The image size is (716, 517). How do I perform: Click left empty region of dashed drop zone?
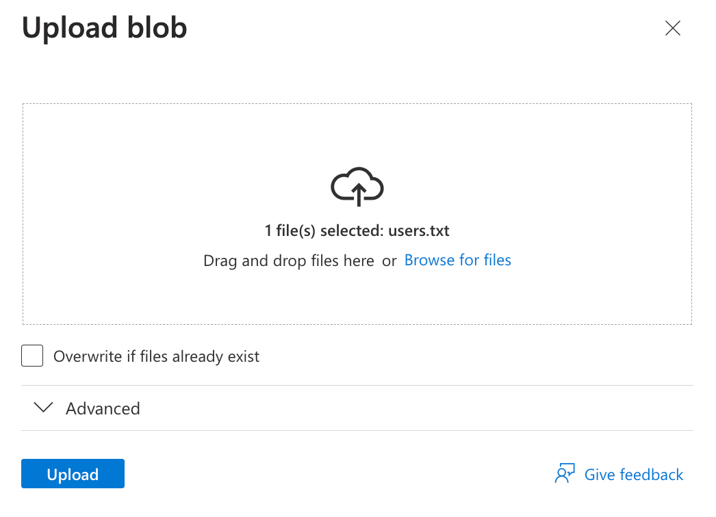coord(103,213)
